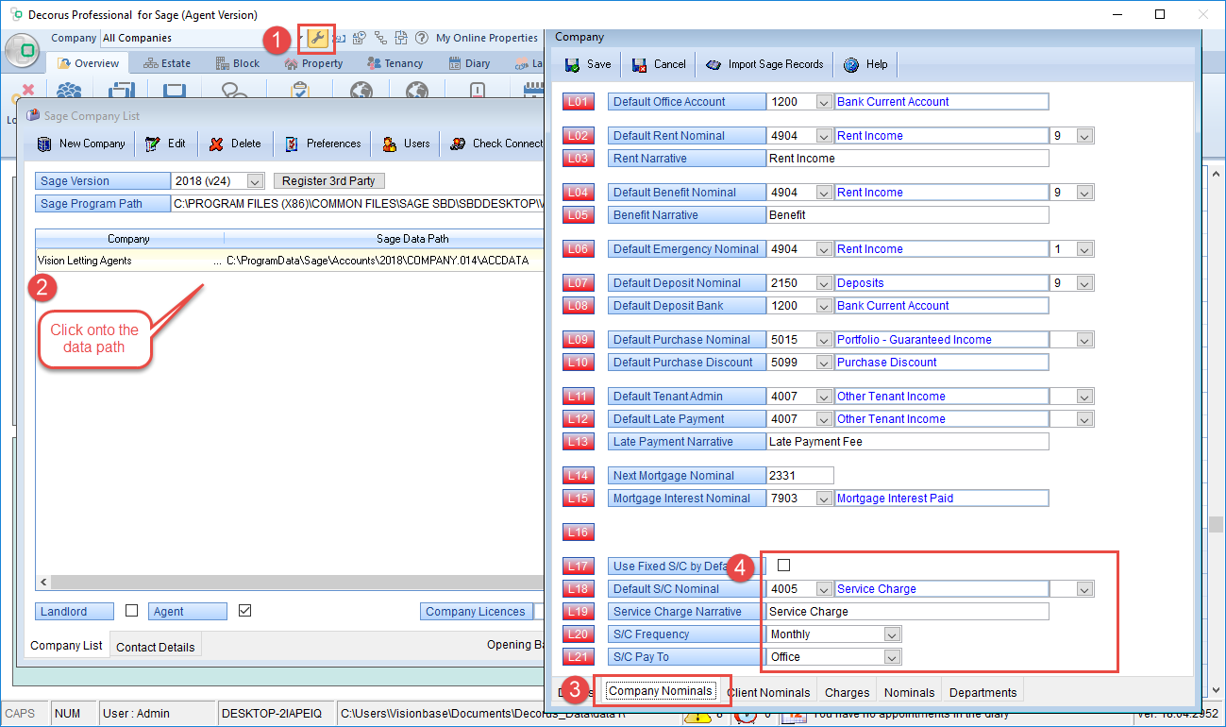Open the Diary ribbon tab
The image size is (1226, 727).
coord(471,63)
